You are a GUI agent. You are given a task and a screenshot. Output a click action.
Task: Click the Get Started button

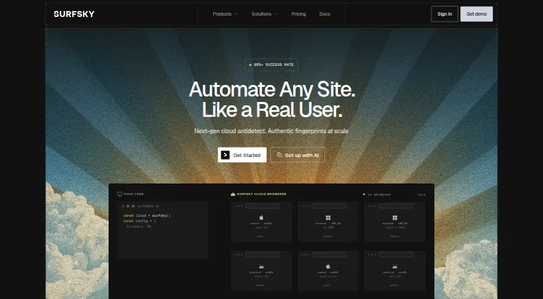(x=242, y=155)
